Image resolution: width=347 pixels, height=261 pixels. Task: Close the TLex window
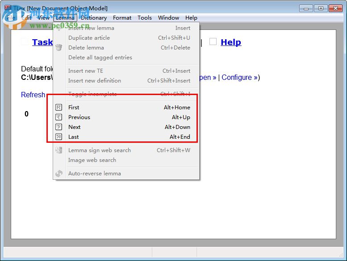point(335,8)
